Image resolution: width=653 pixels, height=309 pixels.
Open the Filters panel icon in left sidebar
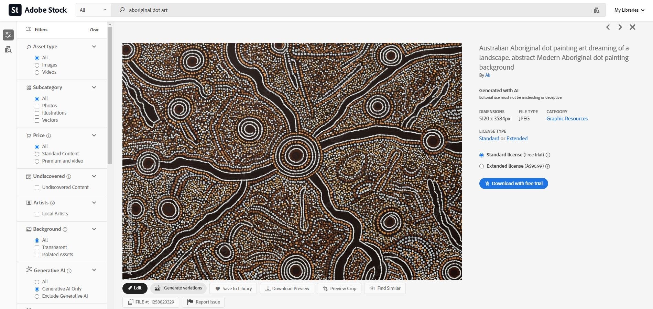[8, 35]
